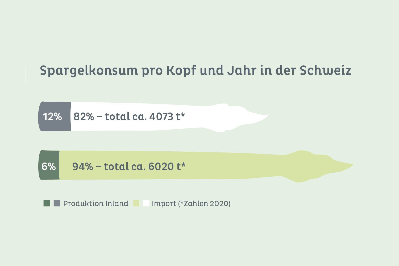
Task: Select the '6020' tonnage number
Action: click(160, 167)
